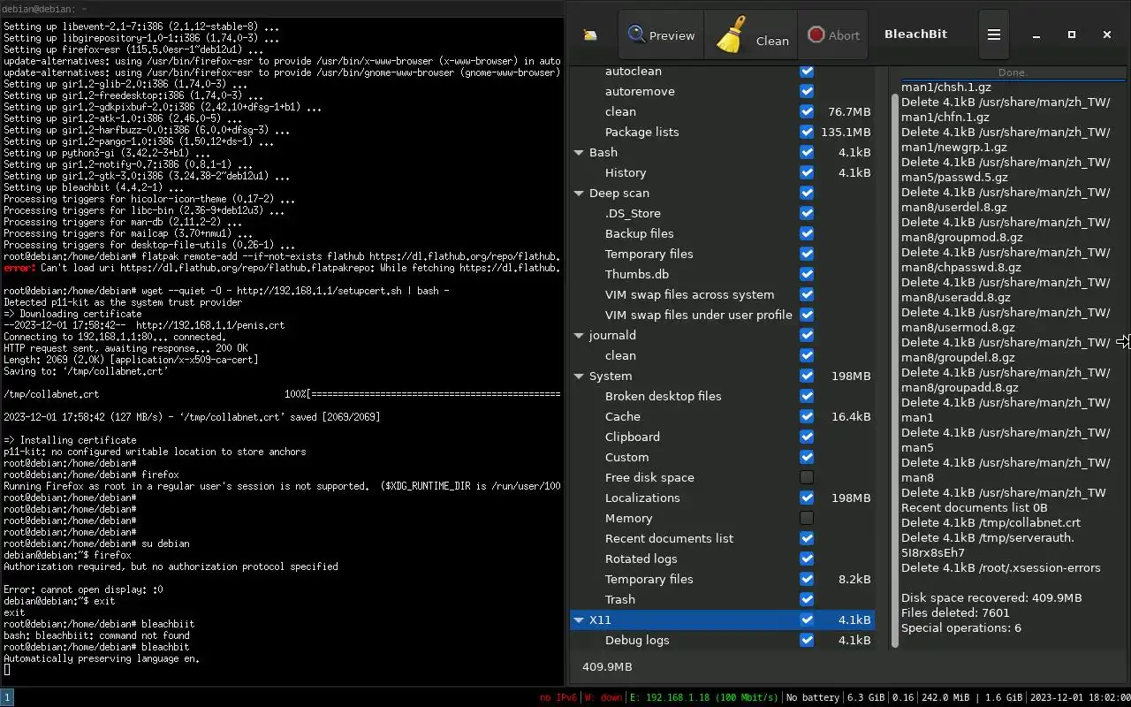Toggle the Package lists checkbox
The image size is (1131, 707).
tap(807, 132)
